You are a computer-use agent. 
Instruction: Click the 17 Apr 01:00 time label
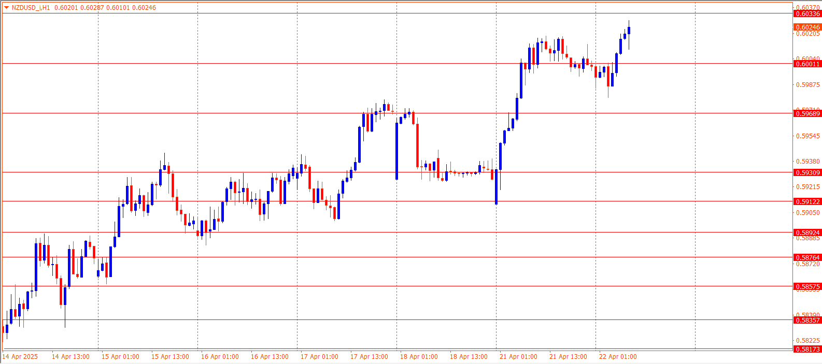point(319,357)
